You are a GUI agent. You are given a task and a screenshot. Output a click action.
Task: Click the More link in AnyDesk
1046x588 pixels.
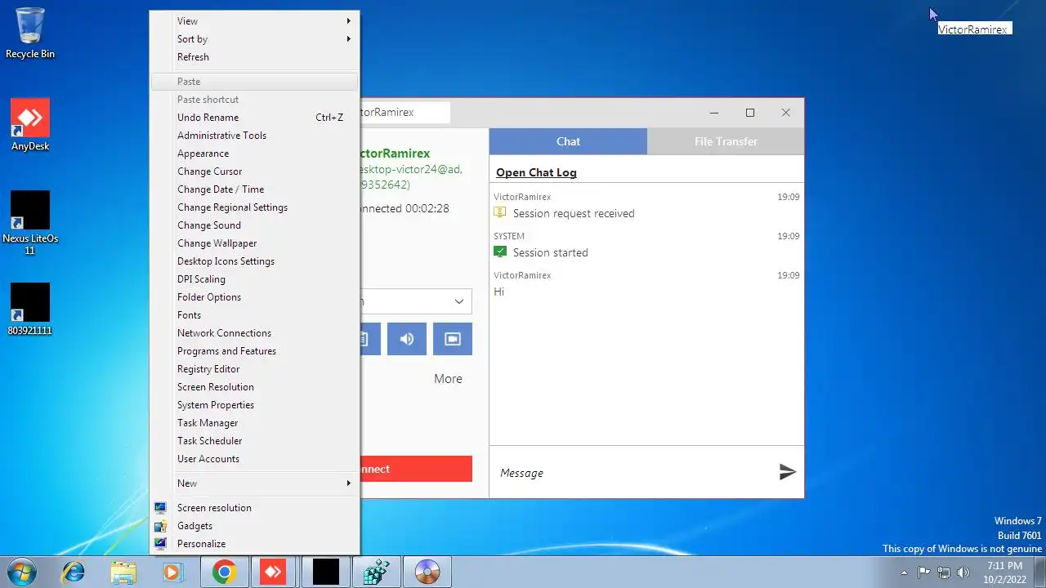coord(448,379)
